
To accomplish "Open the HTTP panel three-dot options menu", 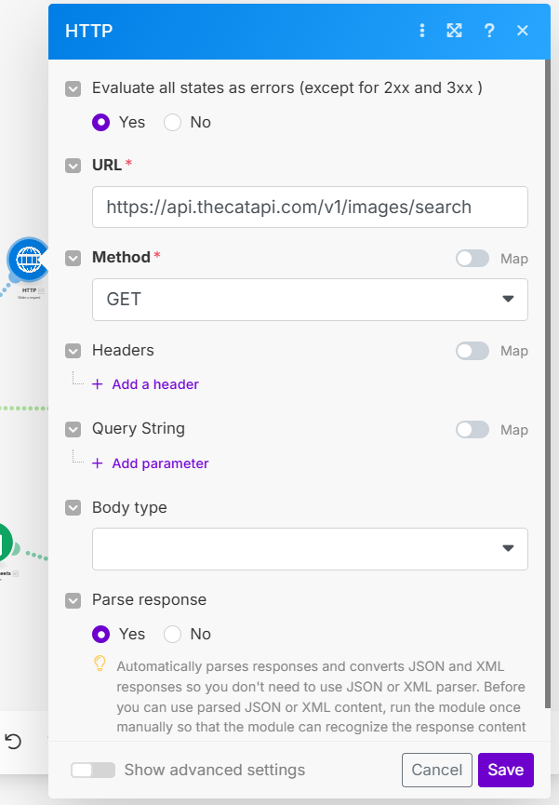I will [x=422, y=31].
